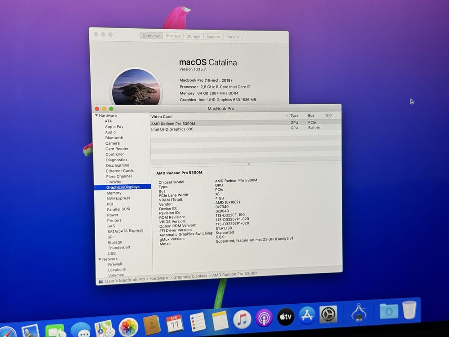Launch the Apple TV app
The width and height of the screenshot is (449, 337).
pyautogui.click(x=286, y=316)
